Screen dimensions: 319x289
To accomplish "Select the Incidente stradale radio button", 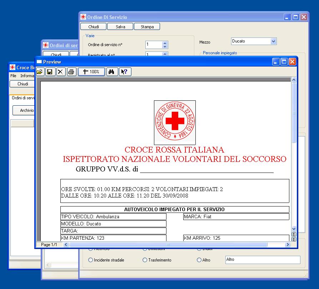I will click(90, 260).
